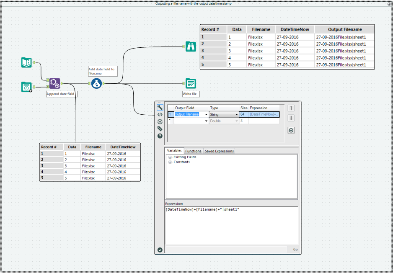
Task: Click the wrench Configuration icon in the panel
Action: click(x=160, y=107)
